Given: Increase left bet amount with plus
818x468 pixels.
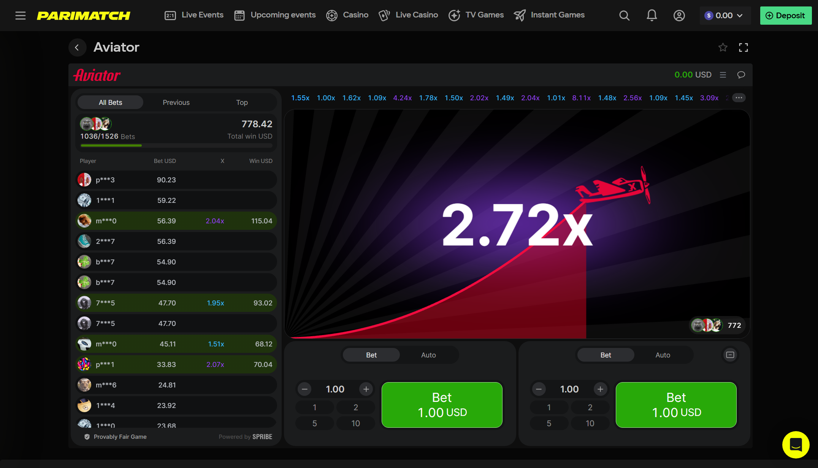Looking at the screenshot, I should 366,389.
